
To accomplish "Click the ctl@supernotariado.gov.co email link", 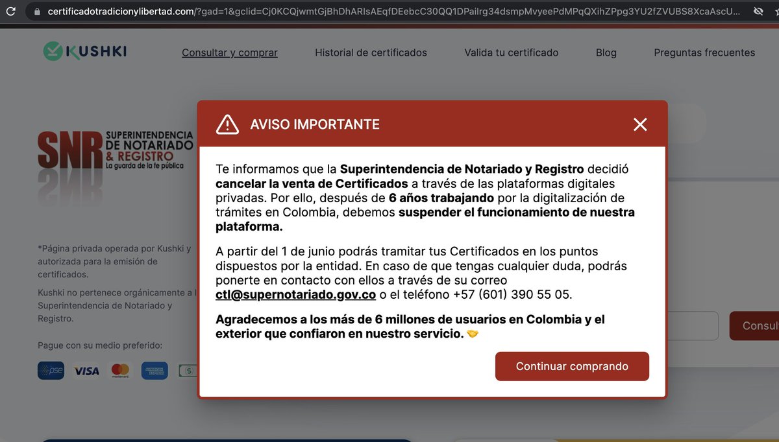I will (296, 294).
